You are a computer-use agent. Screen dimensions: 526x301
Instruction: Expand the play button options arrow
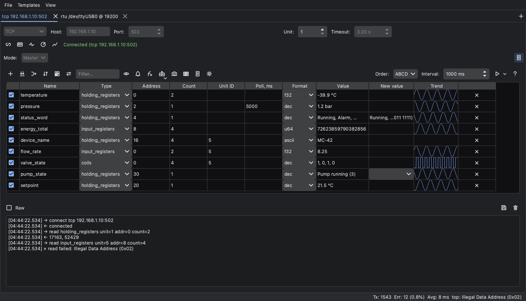click(x=505, y=74)
